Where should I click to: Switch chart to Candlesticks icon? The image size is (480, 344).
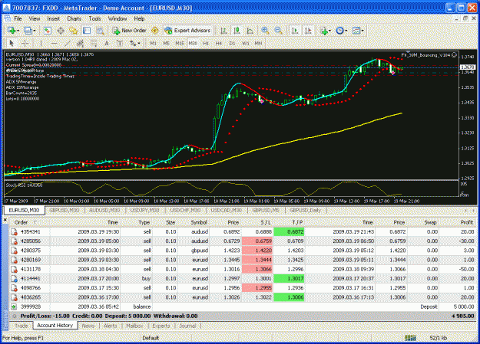point(237,31)
